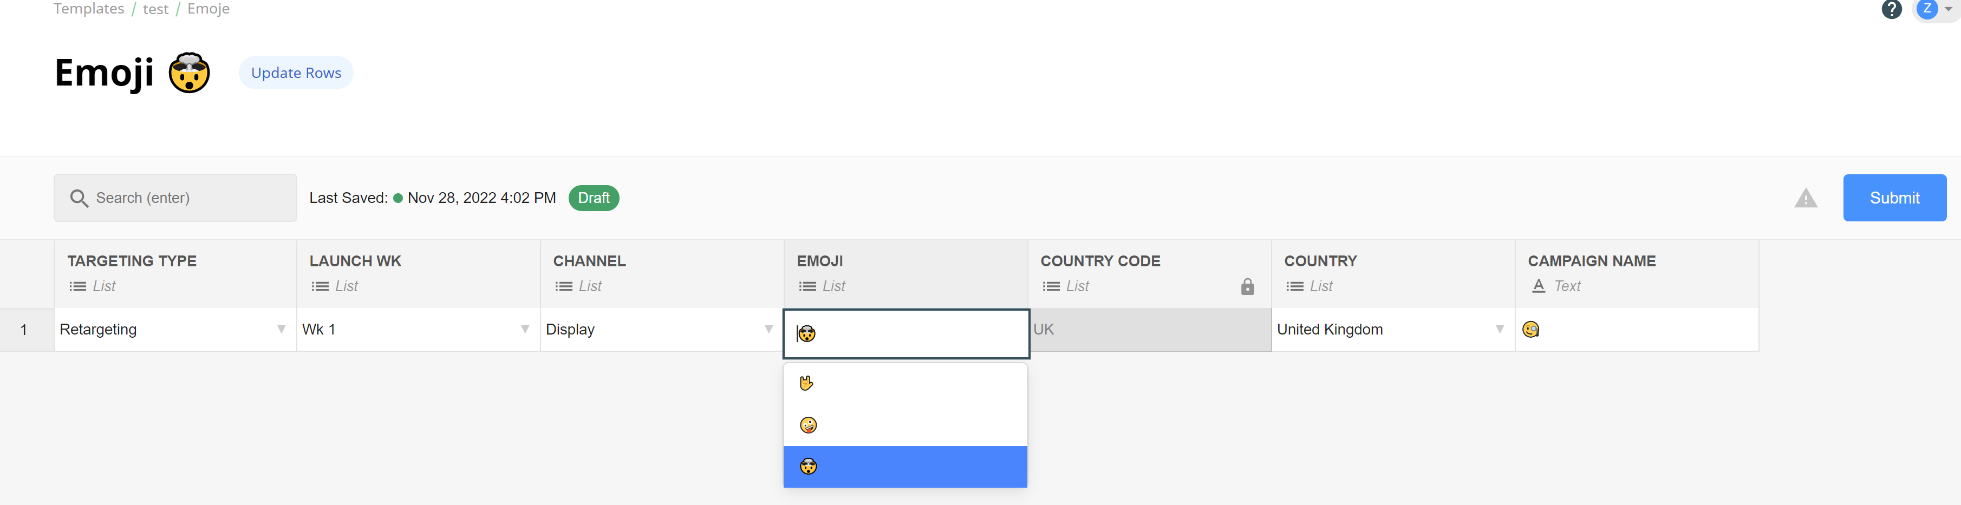The image size is (1961, 505).
Task: Go to the Templates breadcrumb link
Action: (x=88, y=9)
